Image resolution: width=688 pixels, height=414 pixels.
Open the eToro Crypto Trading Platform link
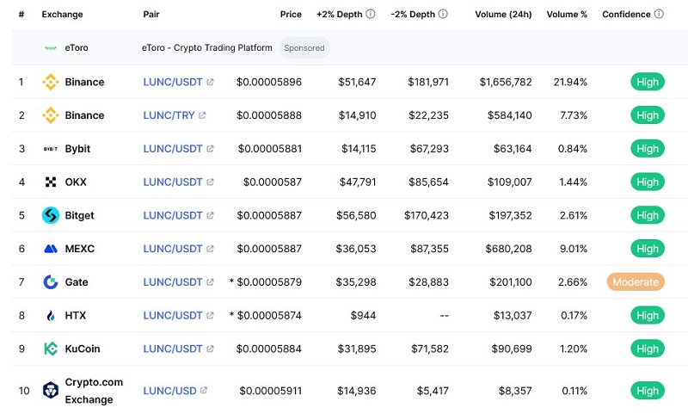[x=206, y=48]
